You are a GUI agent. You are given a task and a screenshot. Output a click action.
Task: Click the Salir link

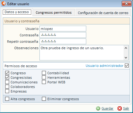tap(126, 108)
